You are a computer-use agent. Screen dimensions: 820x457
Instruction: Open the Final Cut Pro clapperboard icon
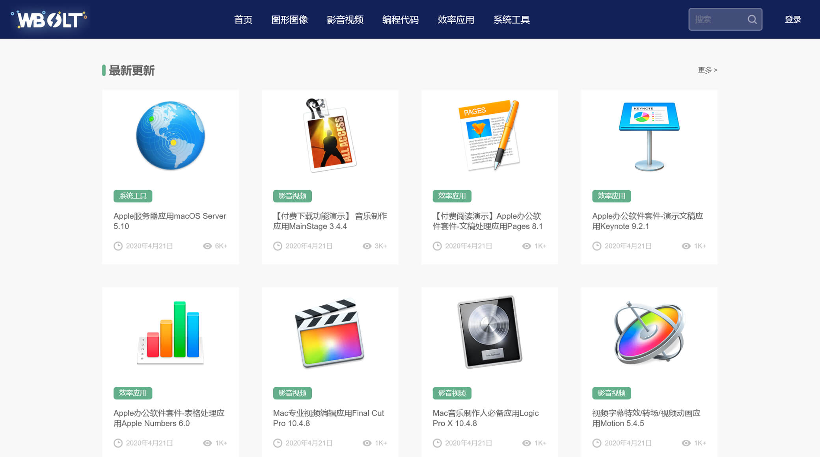[330, 333]
